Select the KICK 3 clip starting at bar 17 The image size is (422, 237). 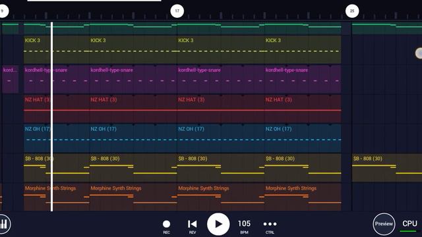(221, 49)
